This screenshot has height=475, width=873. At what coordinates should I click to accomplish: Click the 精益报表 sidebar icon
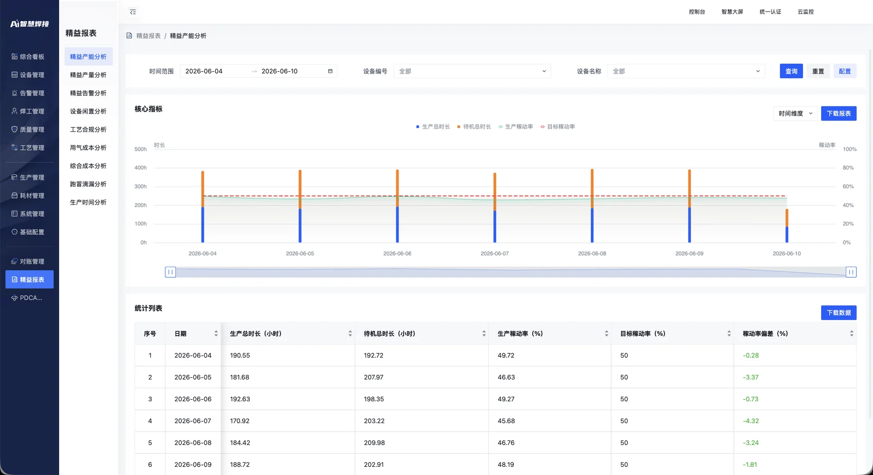tap(15, 279)
